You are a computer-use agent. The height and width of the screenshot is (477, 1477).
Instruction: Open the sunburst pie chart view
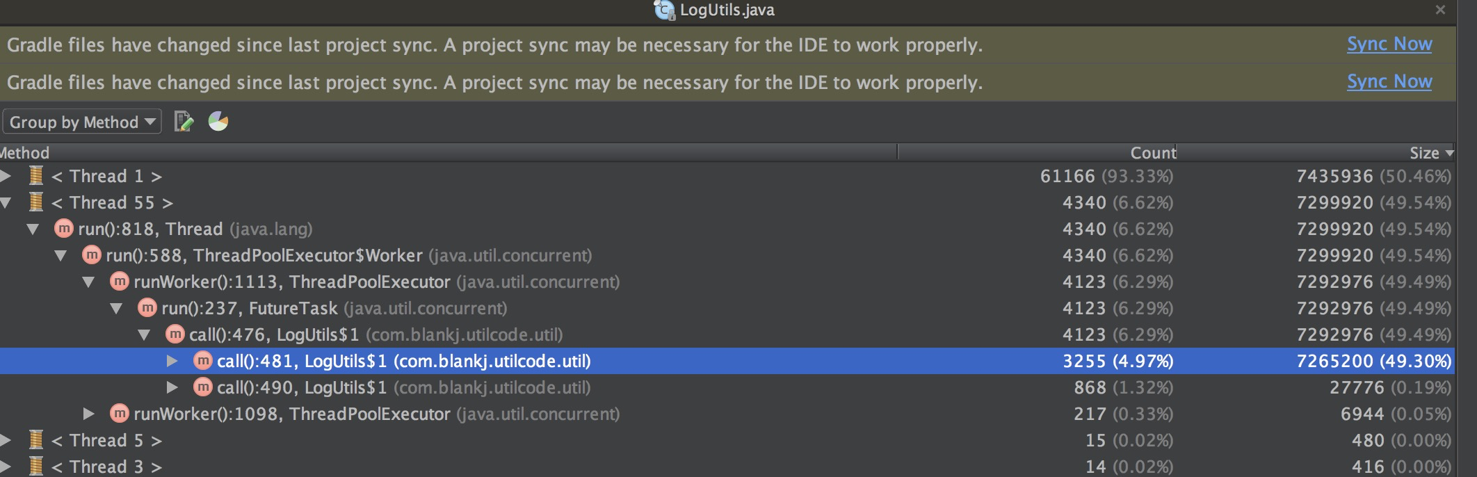click(218, 122)
